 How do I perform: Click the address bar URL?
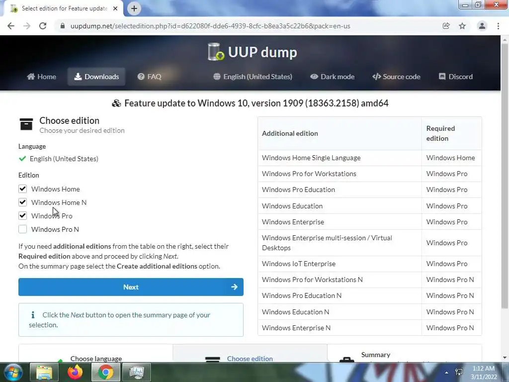(x=210, y=26)
